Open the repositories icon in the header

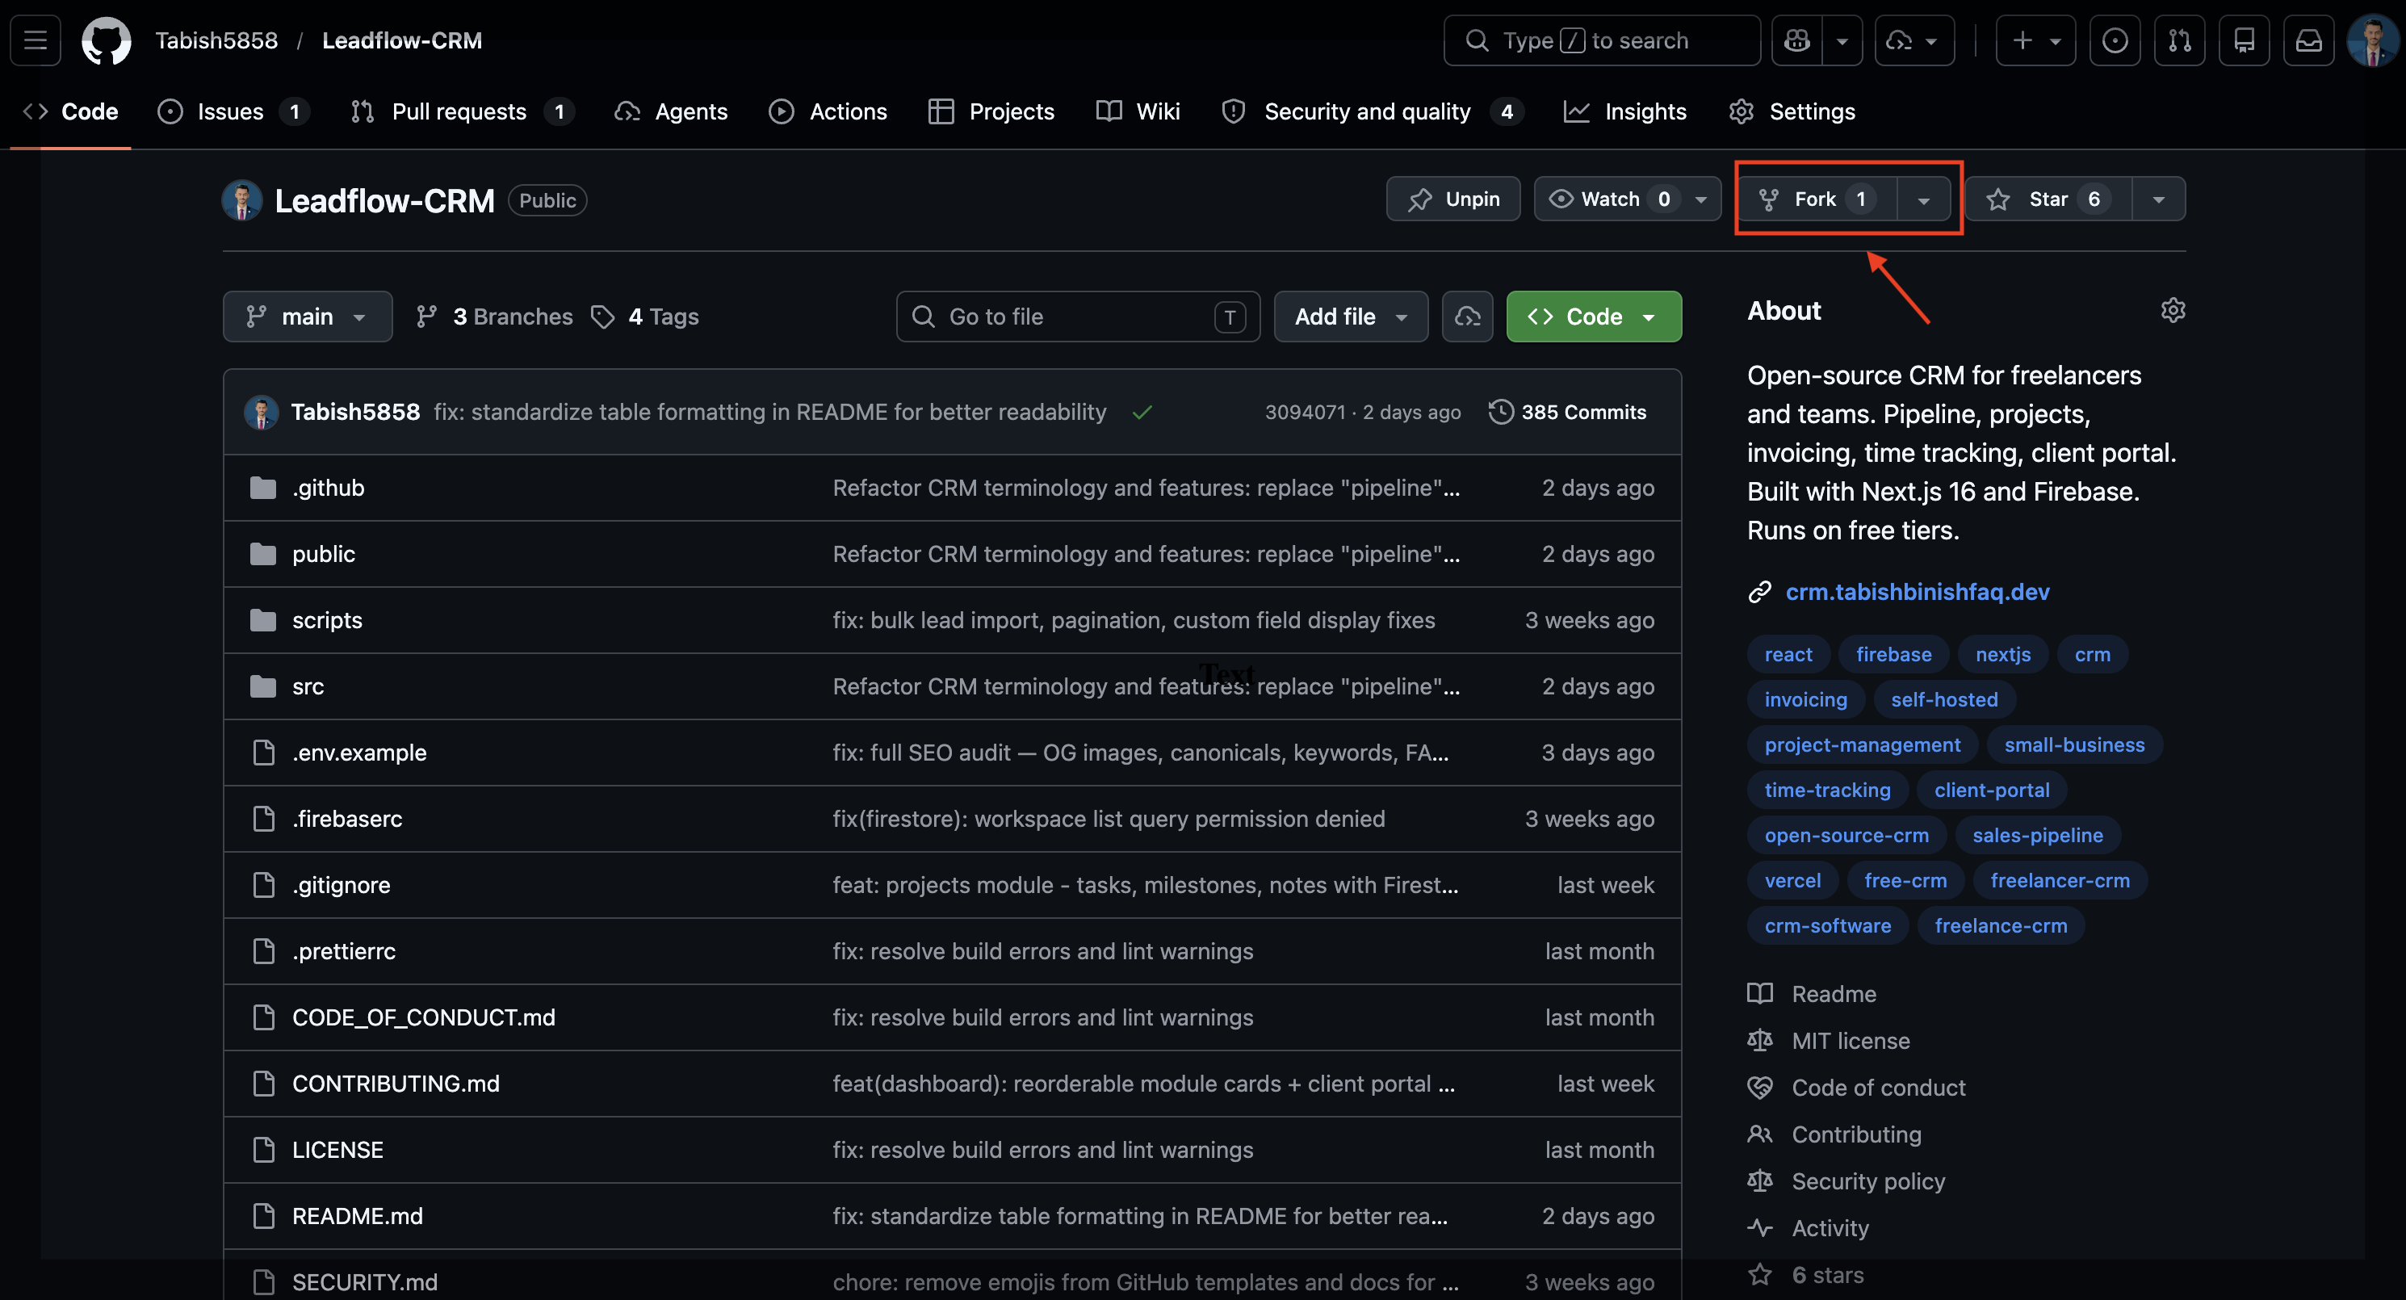[2244, 40]
